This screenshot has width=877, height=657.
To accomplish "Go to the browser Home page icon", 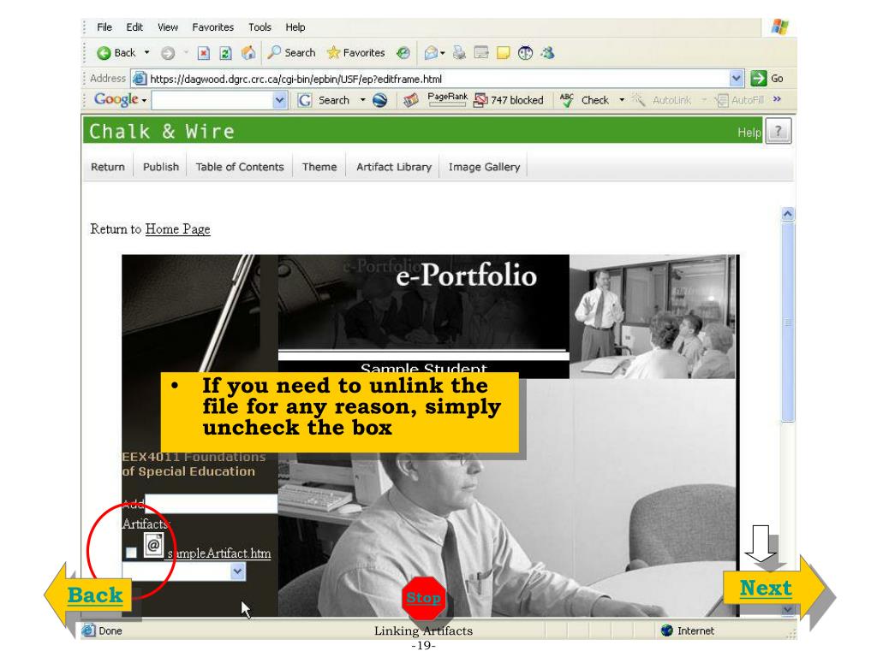I will tap(248, 53).
